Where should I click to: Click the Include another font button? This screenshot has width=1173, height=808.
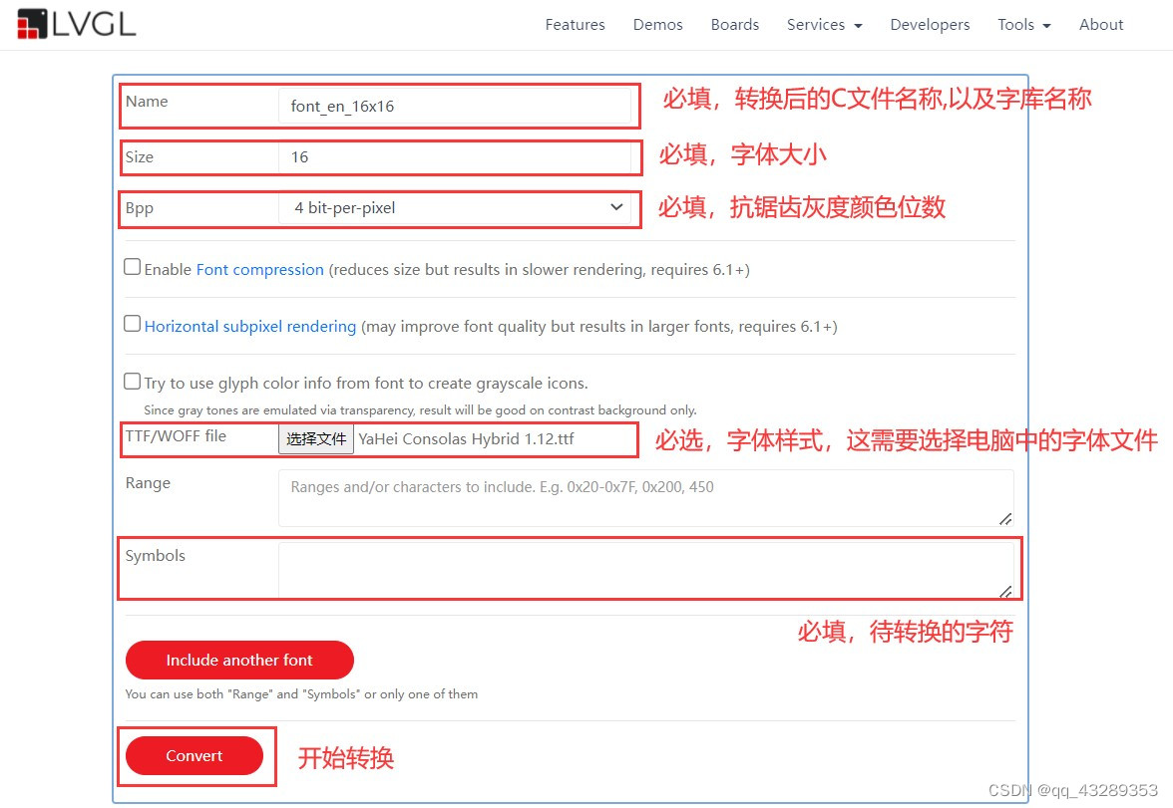[x=239, y=660]
